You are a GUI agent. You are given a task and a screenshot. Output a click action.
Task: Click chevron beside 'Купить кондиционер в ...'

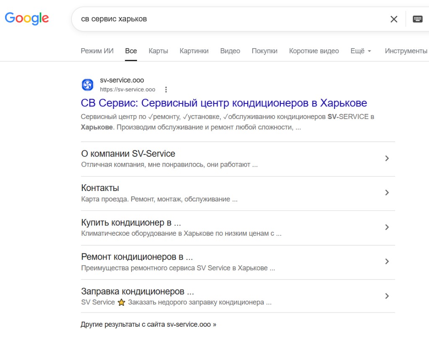pos(387,227)
